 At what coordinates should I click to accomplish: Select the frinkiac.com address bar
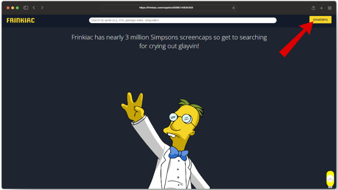[169, 8]
